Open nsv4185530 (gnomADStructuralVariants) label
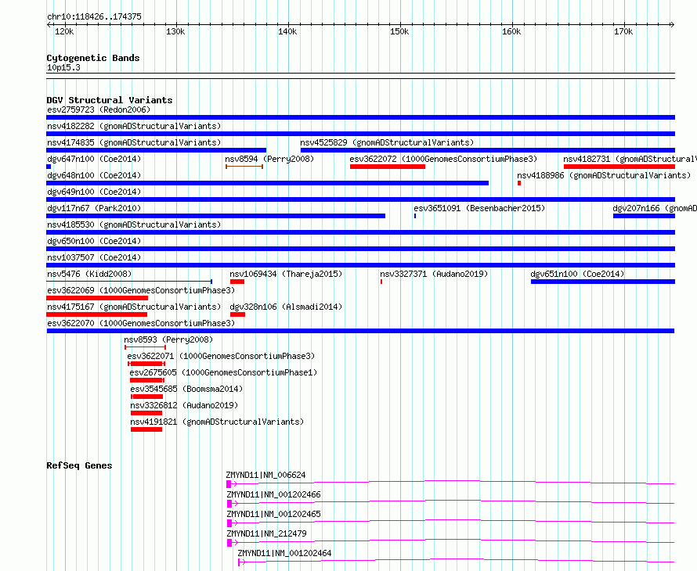The height and width of the screenshot is (571, 697). pyautogui.click(x=134, y=224)
